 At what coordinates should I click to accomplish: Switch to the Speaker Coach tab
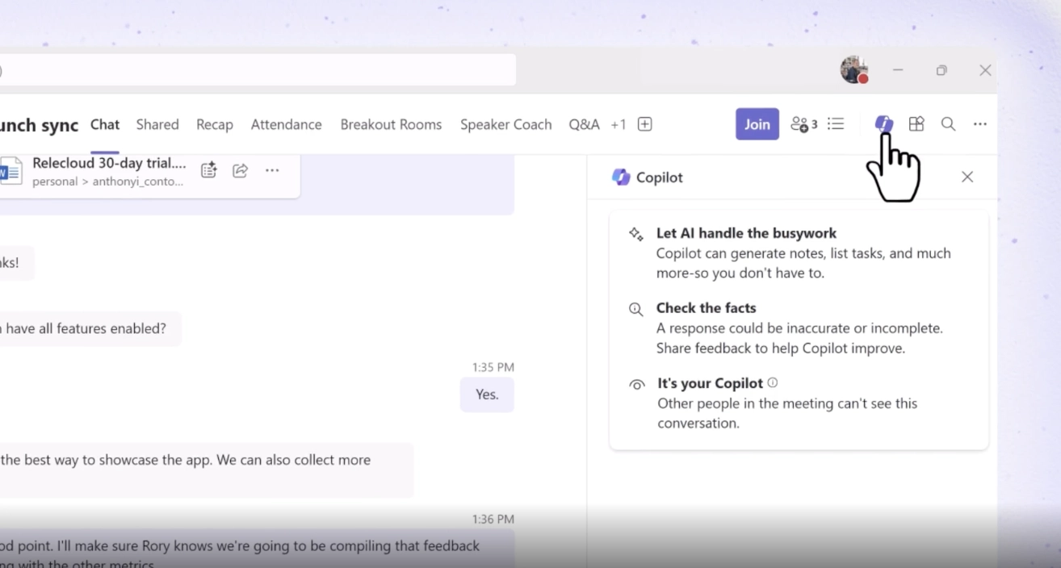pos(506,124)
